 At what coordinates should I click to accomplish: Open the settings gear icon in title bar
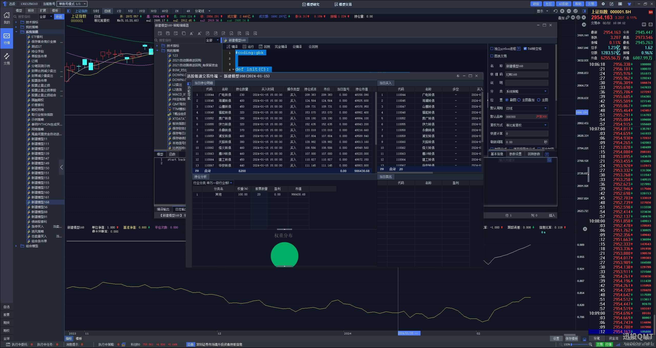pyautogui.click(x=603, y=4)
